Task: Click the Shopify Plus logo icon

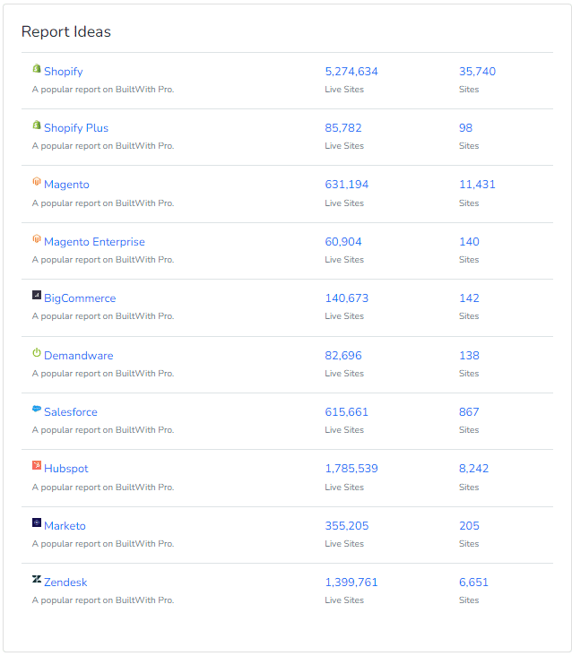Action: tap(37, 125)
